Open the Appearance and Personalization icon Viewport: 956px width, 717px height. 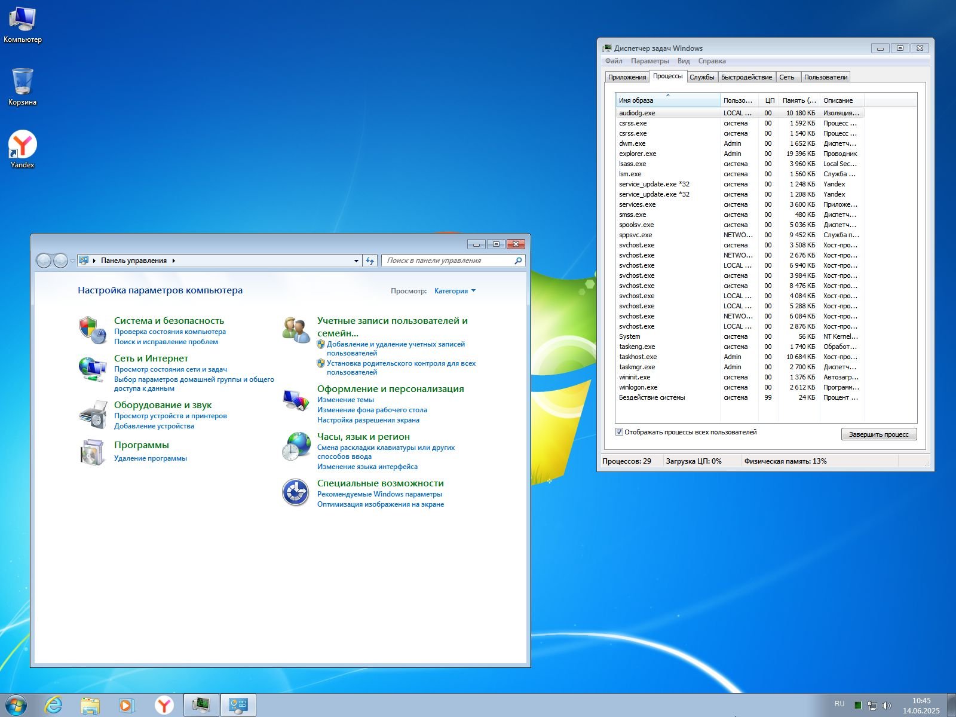tap(296, 399)
